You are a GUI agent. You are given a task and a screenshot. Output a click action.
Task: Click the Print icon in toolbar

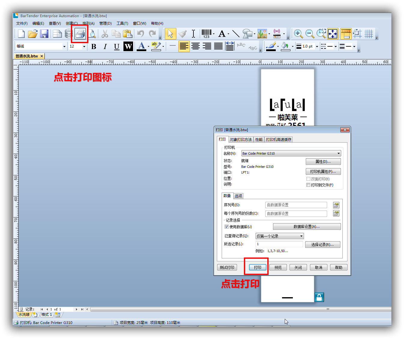coord(80,34)
